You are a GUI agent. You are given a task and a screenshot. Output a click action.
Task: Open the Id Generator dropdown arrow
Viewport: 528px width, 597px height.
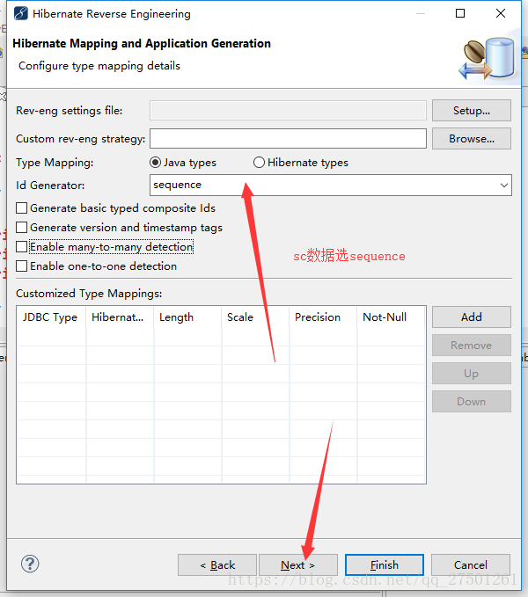503,186
